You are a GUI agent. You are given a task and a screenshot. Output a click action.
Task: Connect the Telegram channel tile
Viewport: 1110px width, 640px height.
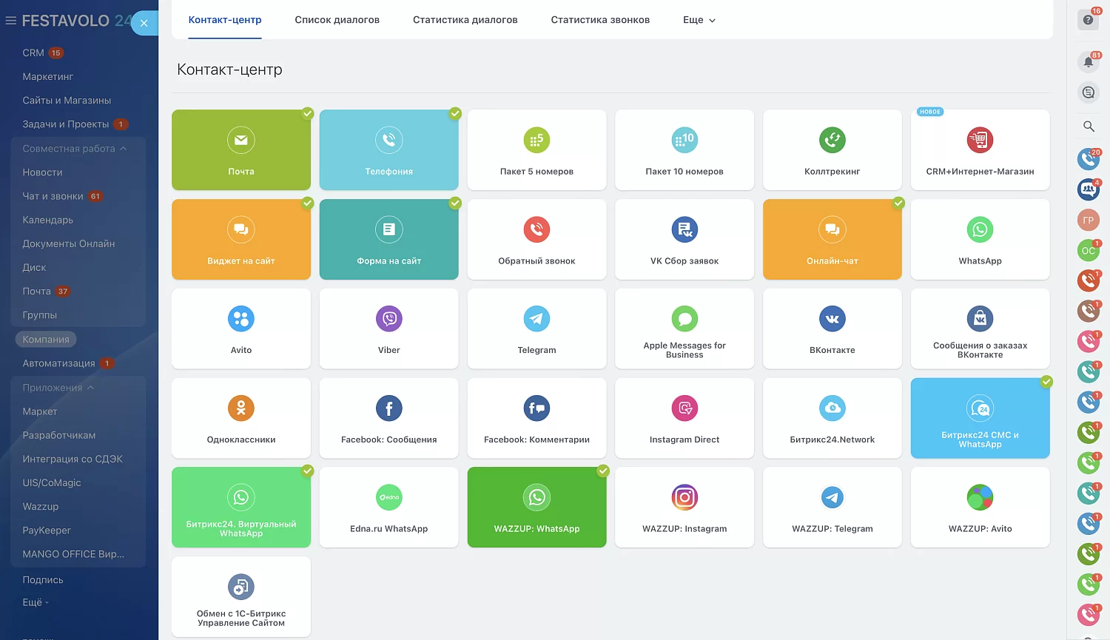click(x=537, y=329)
